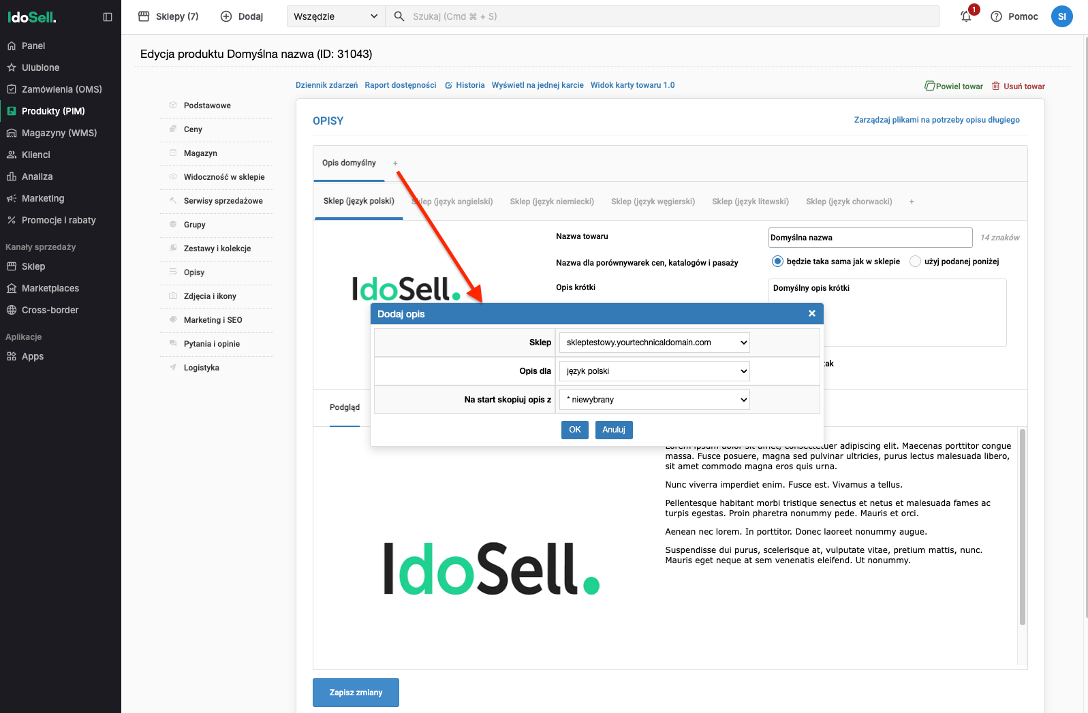Switch to Sklep (język chorwacki) tab
The width and height of the screenshot is (1088, 713).
(849, 202)
